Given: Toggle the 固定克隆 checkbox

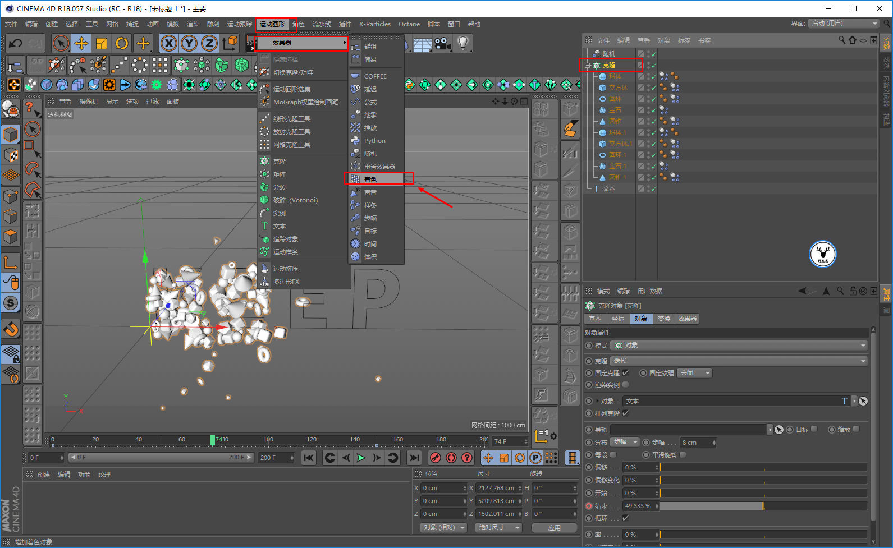Looking at the screenshot, I should point(626,372).
